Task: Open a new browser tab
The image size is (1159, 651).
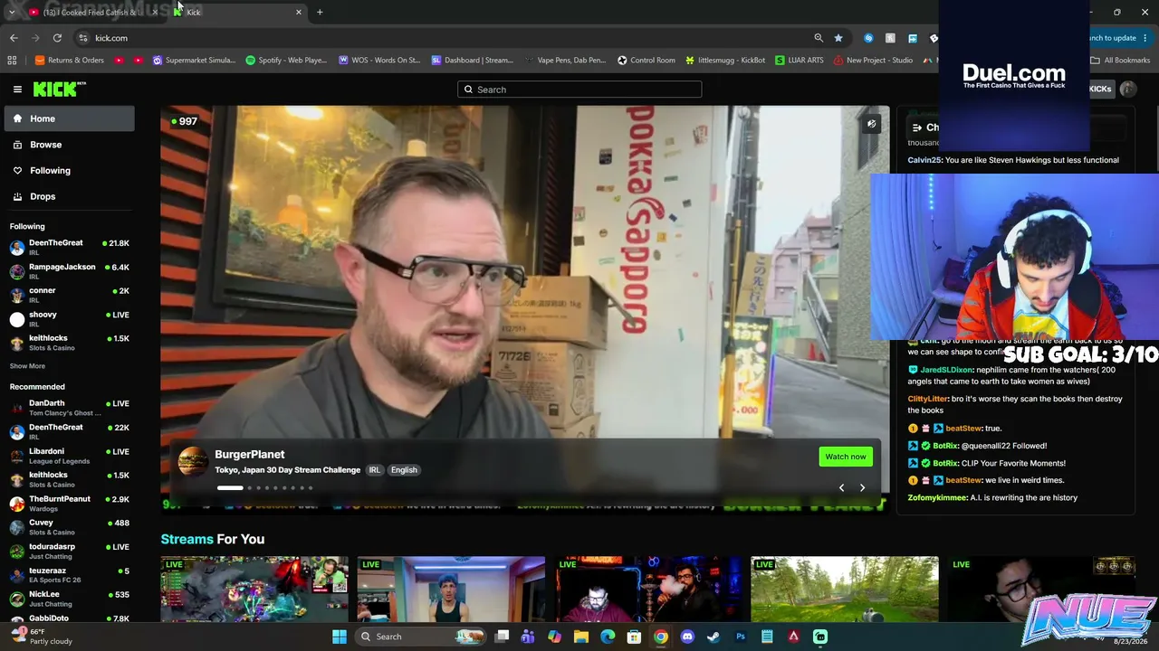Action: tap(320, 12)
